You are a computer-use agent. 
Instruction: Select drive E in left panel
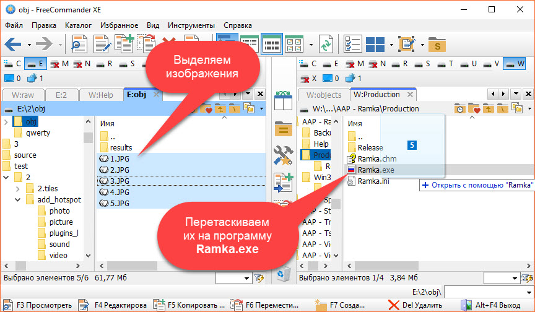coord(35,64)
